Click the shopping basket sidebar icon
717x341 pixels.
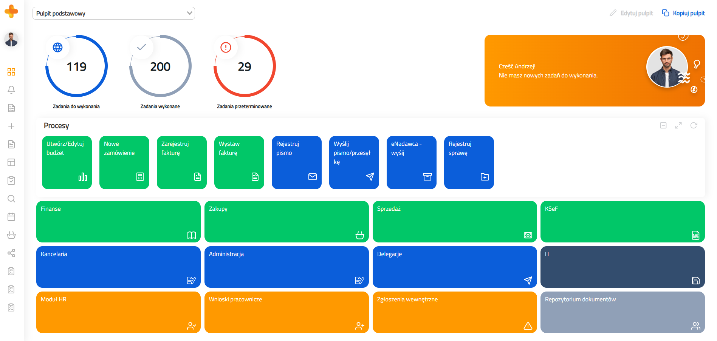[11, 235]
